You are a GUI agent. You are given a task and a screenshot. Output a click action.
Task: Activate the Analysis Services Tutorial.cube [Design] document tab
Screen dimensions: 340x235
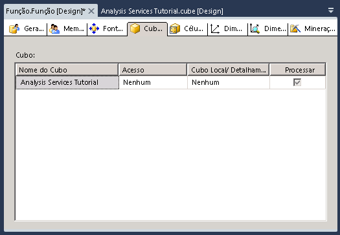click(x=162, y=11)
